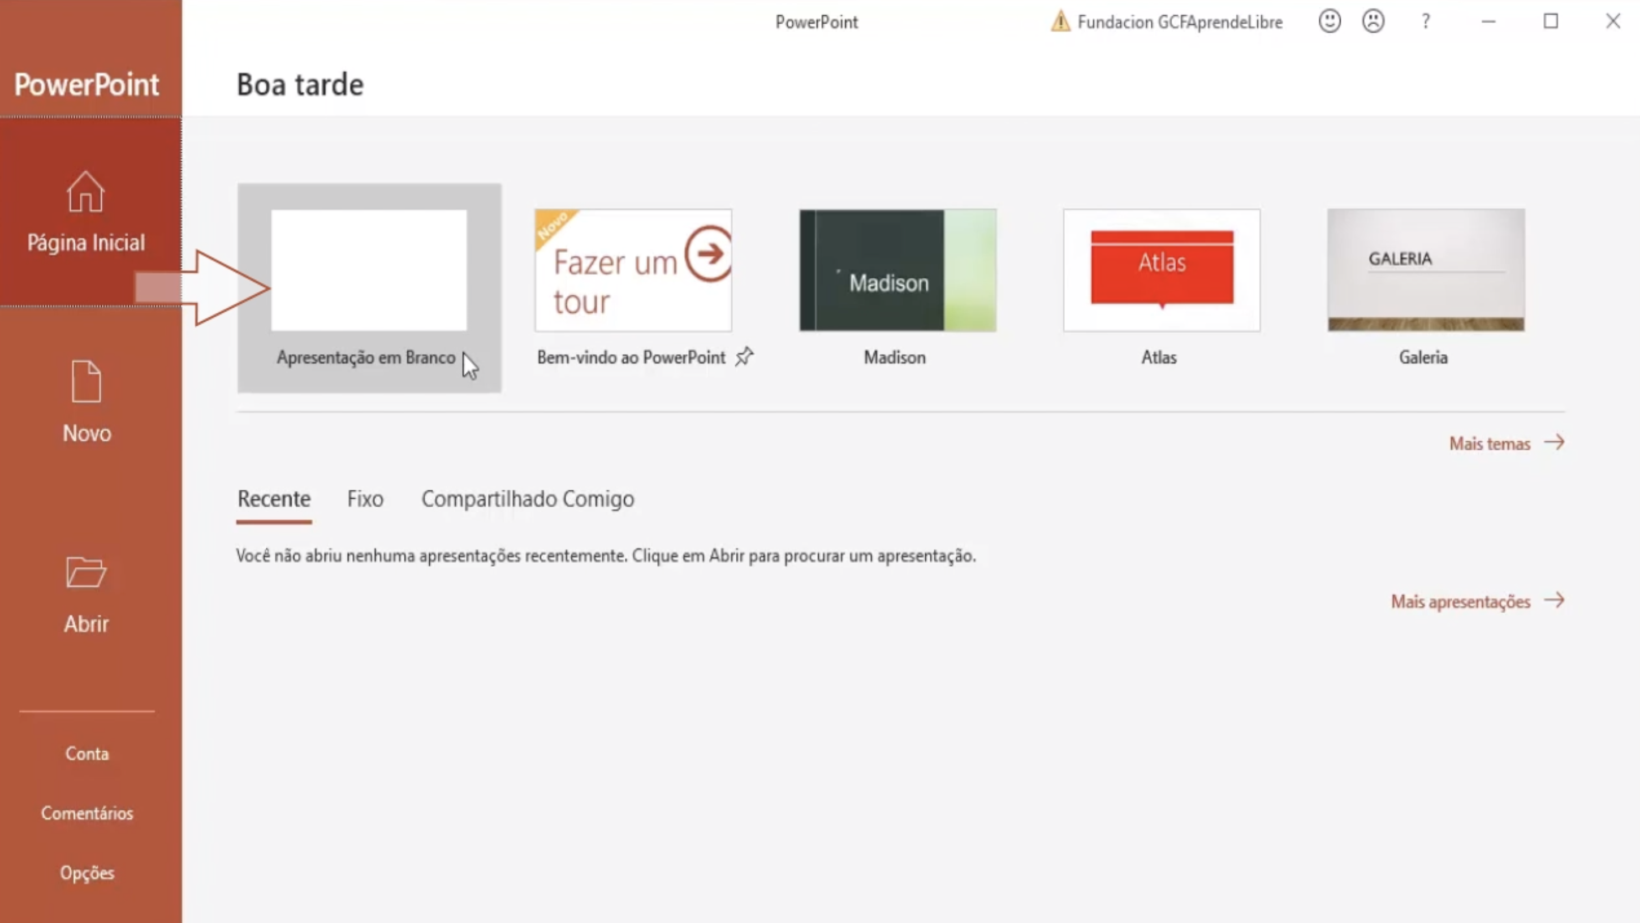This screenshot has width=1640, height=923.
Task: Choose the Galeria theme thumbnail
Action: click(x=1426, y=270)
